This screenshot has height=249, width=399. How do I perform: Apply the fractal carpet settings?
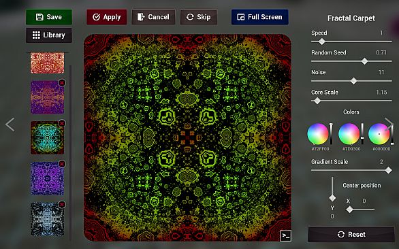click(107, 17)
